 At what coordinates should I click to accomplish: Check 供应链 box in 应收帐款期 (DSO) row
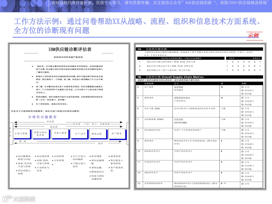(243, 126)
